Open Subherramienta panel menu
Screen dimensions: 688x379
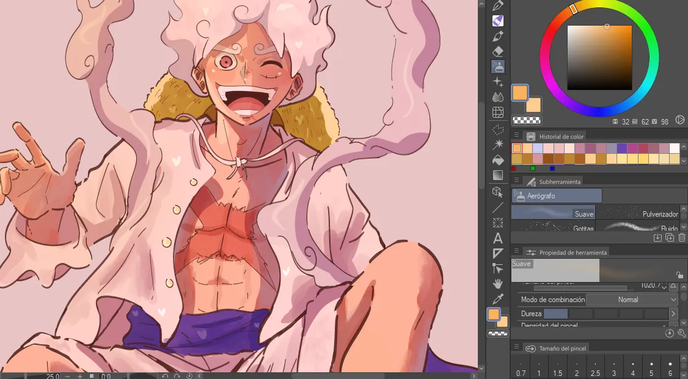click(516, 181)
